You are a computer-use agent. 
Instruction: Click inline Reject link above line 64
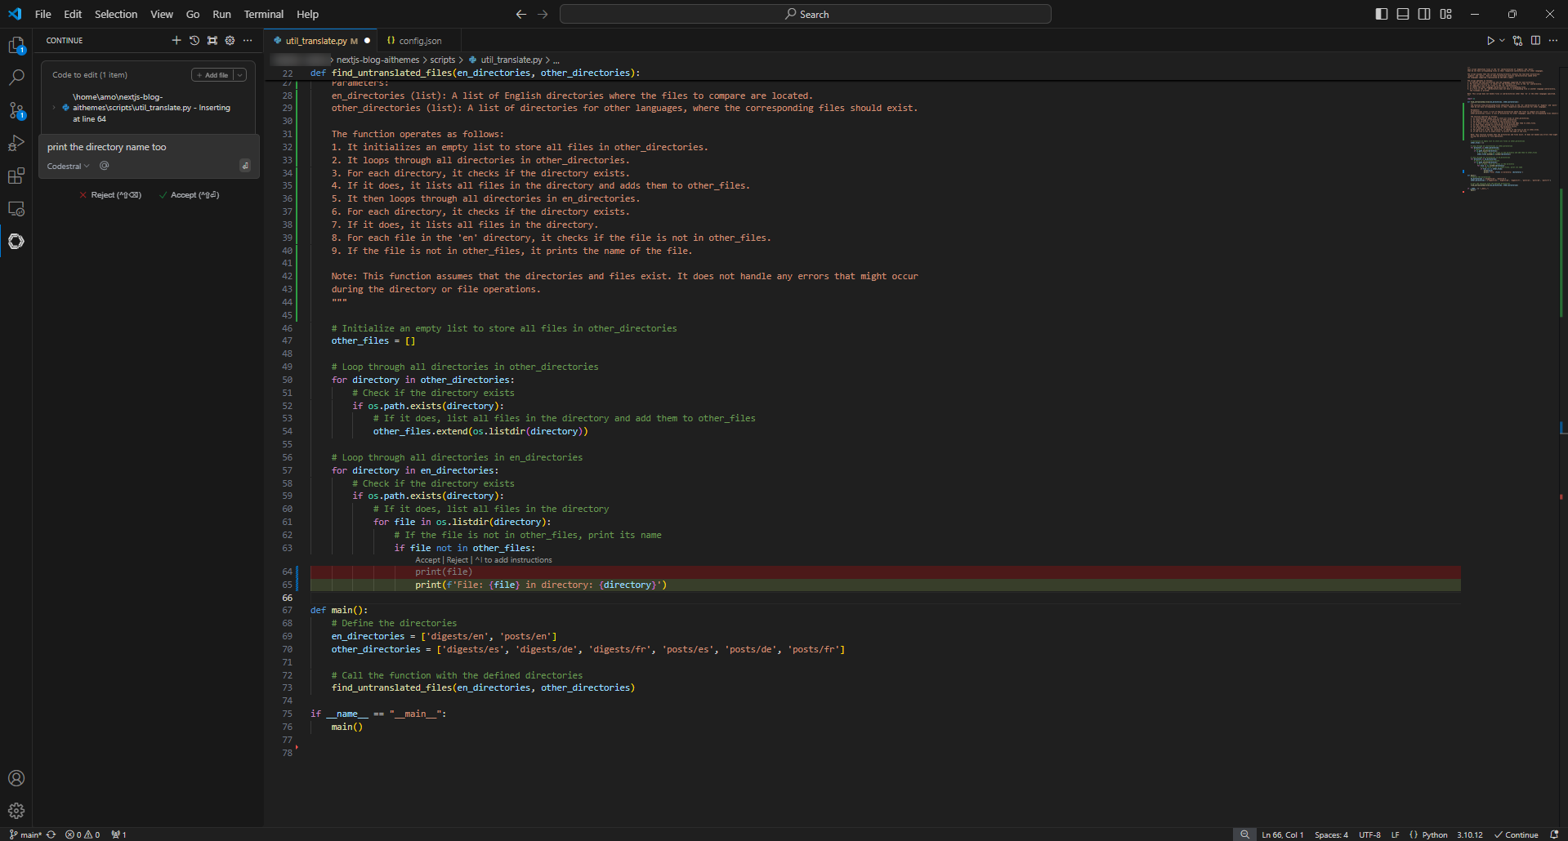coord(458,560)
